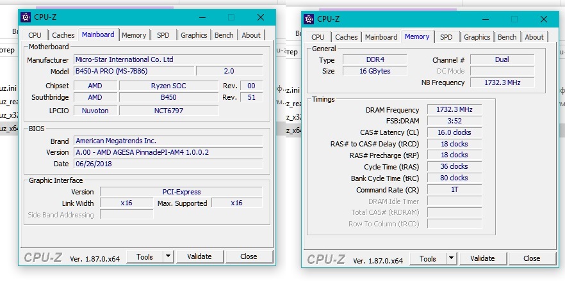Expand Tools dropdown arrow in left CPU-Z window
The image size is (565, 282).
[168, 257]
